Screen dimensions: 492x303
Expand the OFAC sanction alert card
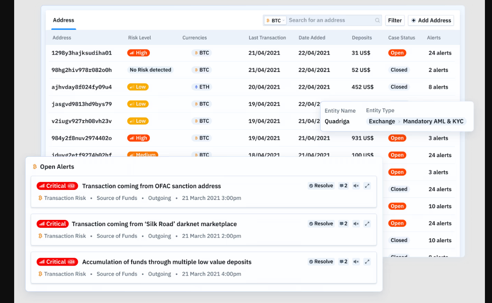367,186
